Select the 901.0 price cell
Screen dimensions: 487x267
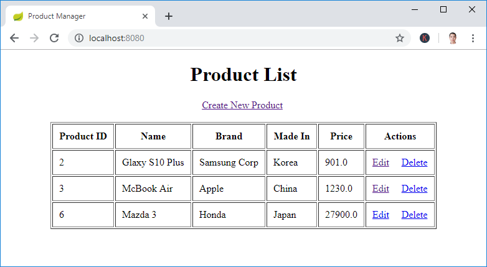pos(341,162)
